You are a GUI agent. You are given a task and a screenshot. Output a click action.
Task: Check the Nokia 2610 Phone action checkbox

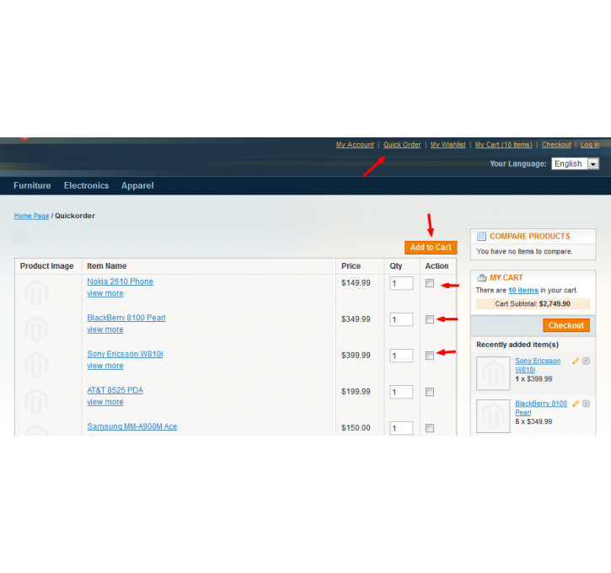coord(430,283)
